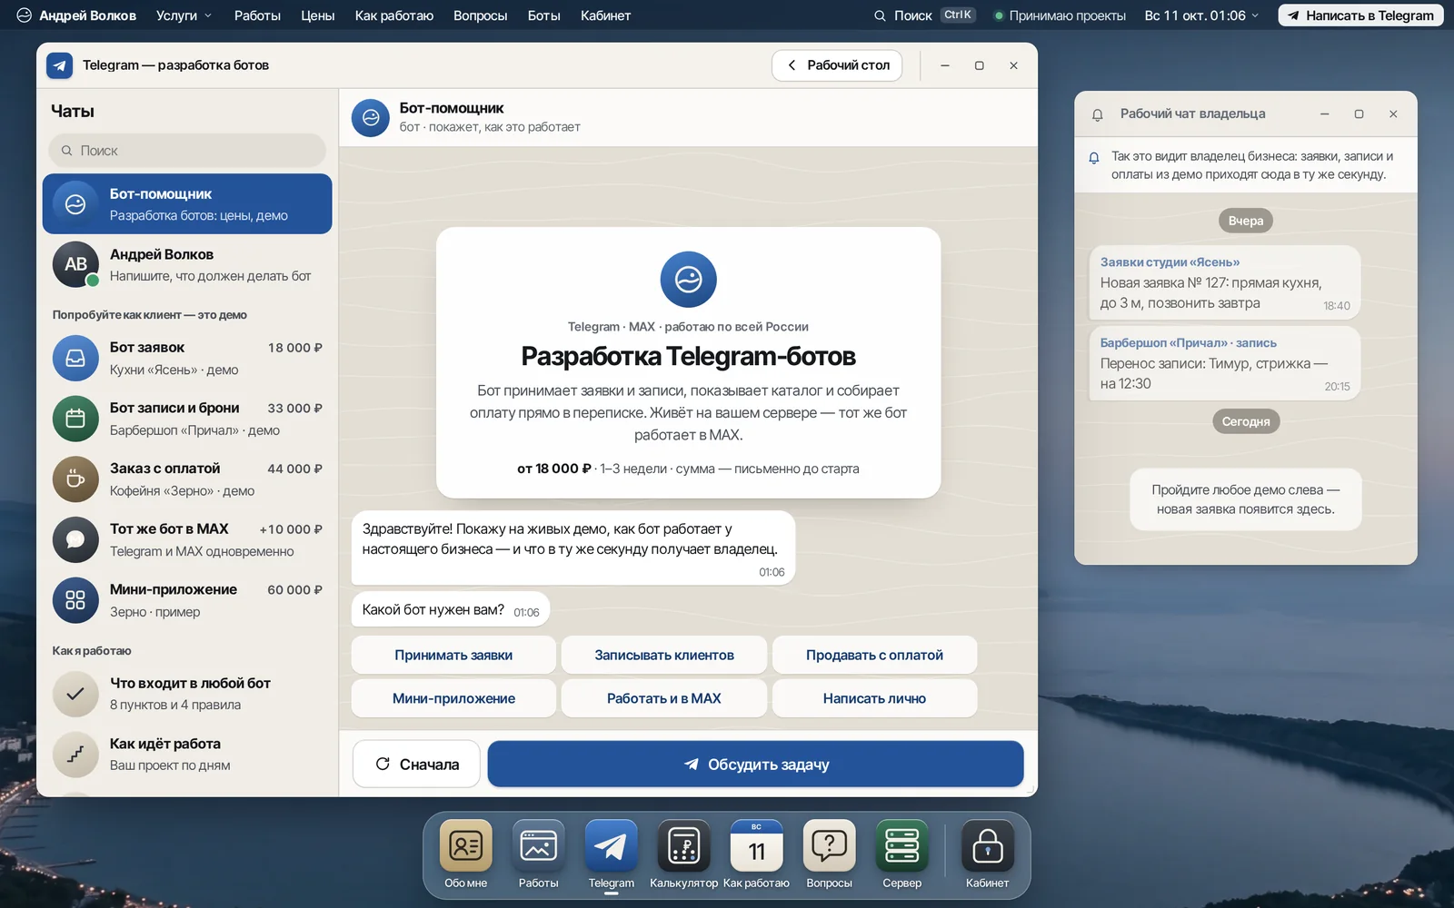Open Бот записи и брони chat
1454x908 pixels.
187,419
